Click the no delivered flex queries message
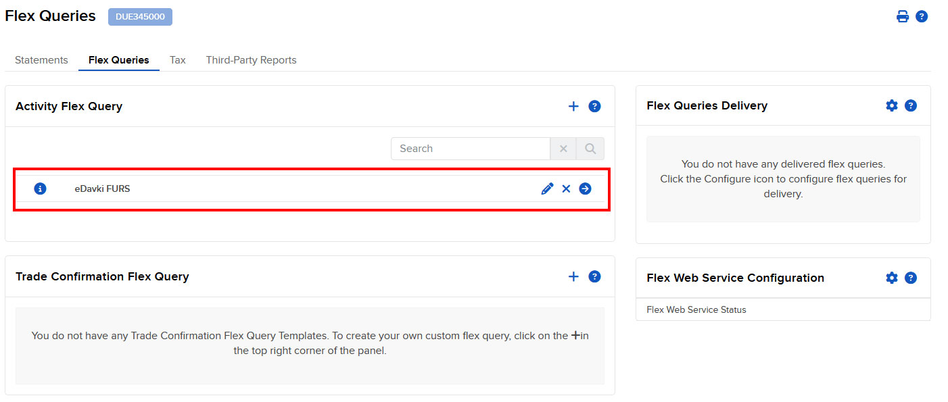948x402 pixels. tap(783, 179)
